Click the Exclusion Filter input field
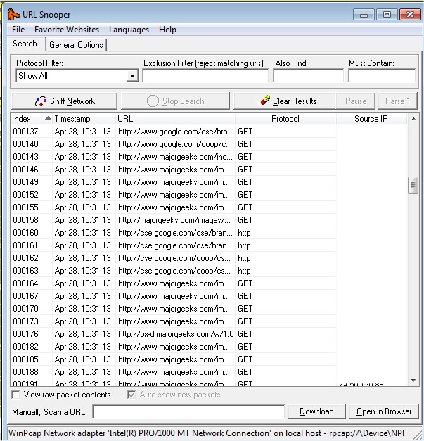Screen dimensions: 424x441 pos(205,76)
